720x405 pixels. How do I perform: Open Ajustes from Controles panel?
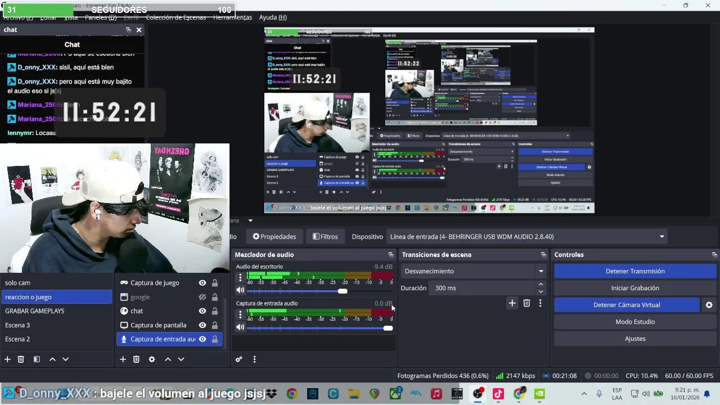point(635,339)
